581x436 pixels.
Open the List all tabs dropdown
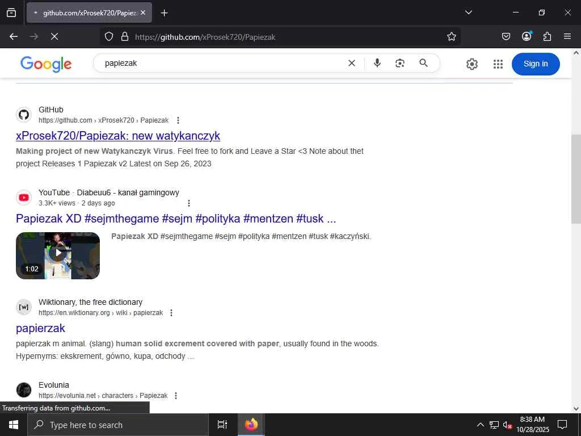468,12
